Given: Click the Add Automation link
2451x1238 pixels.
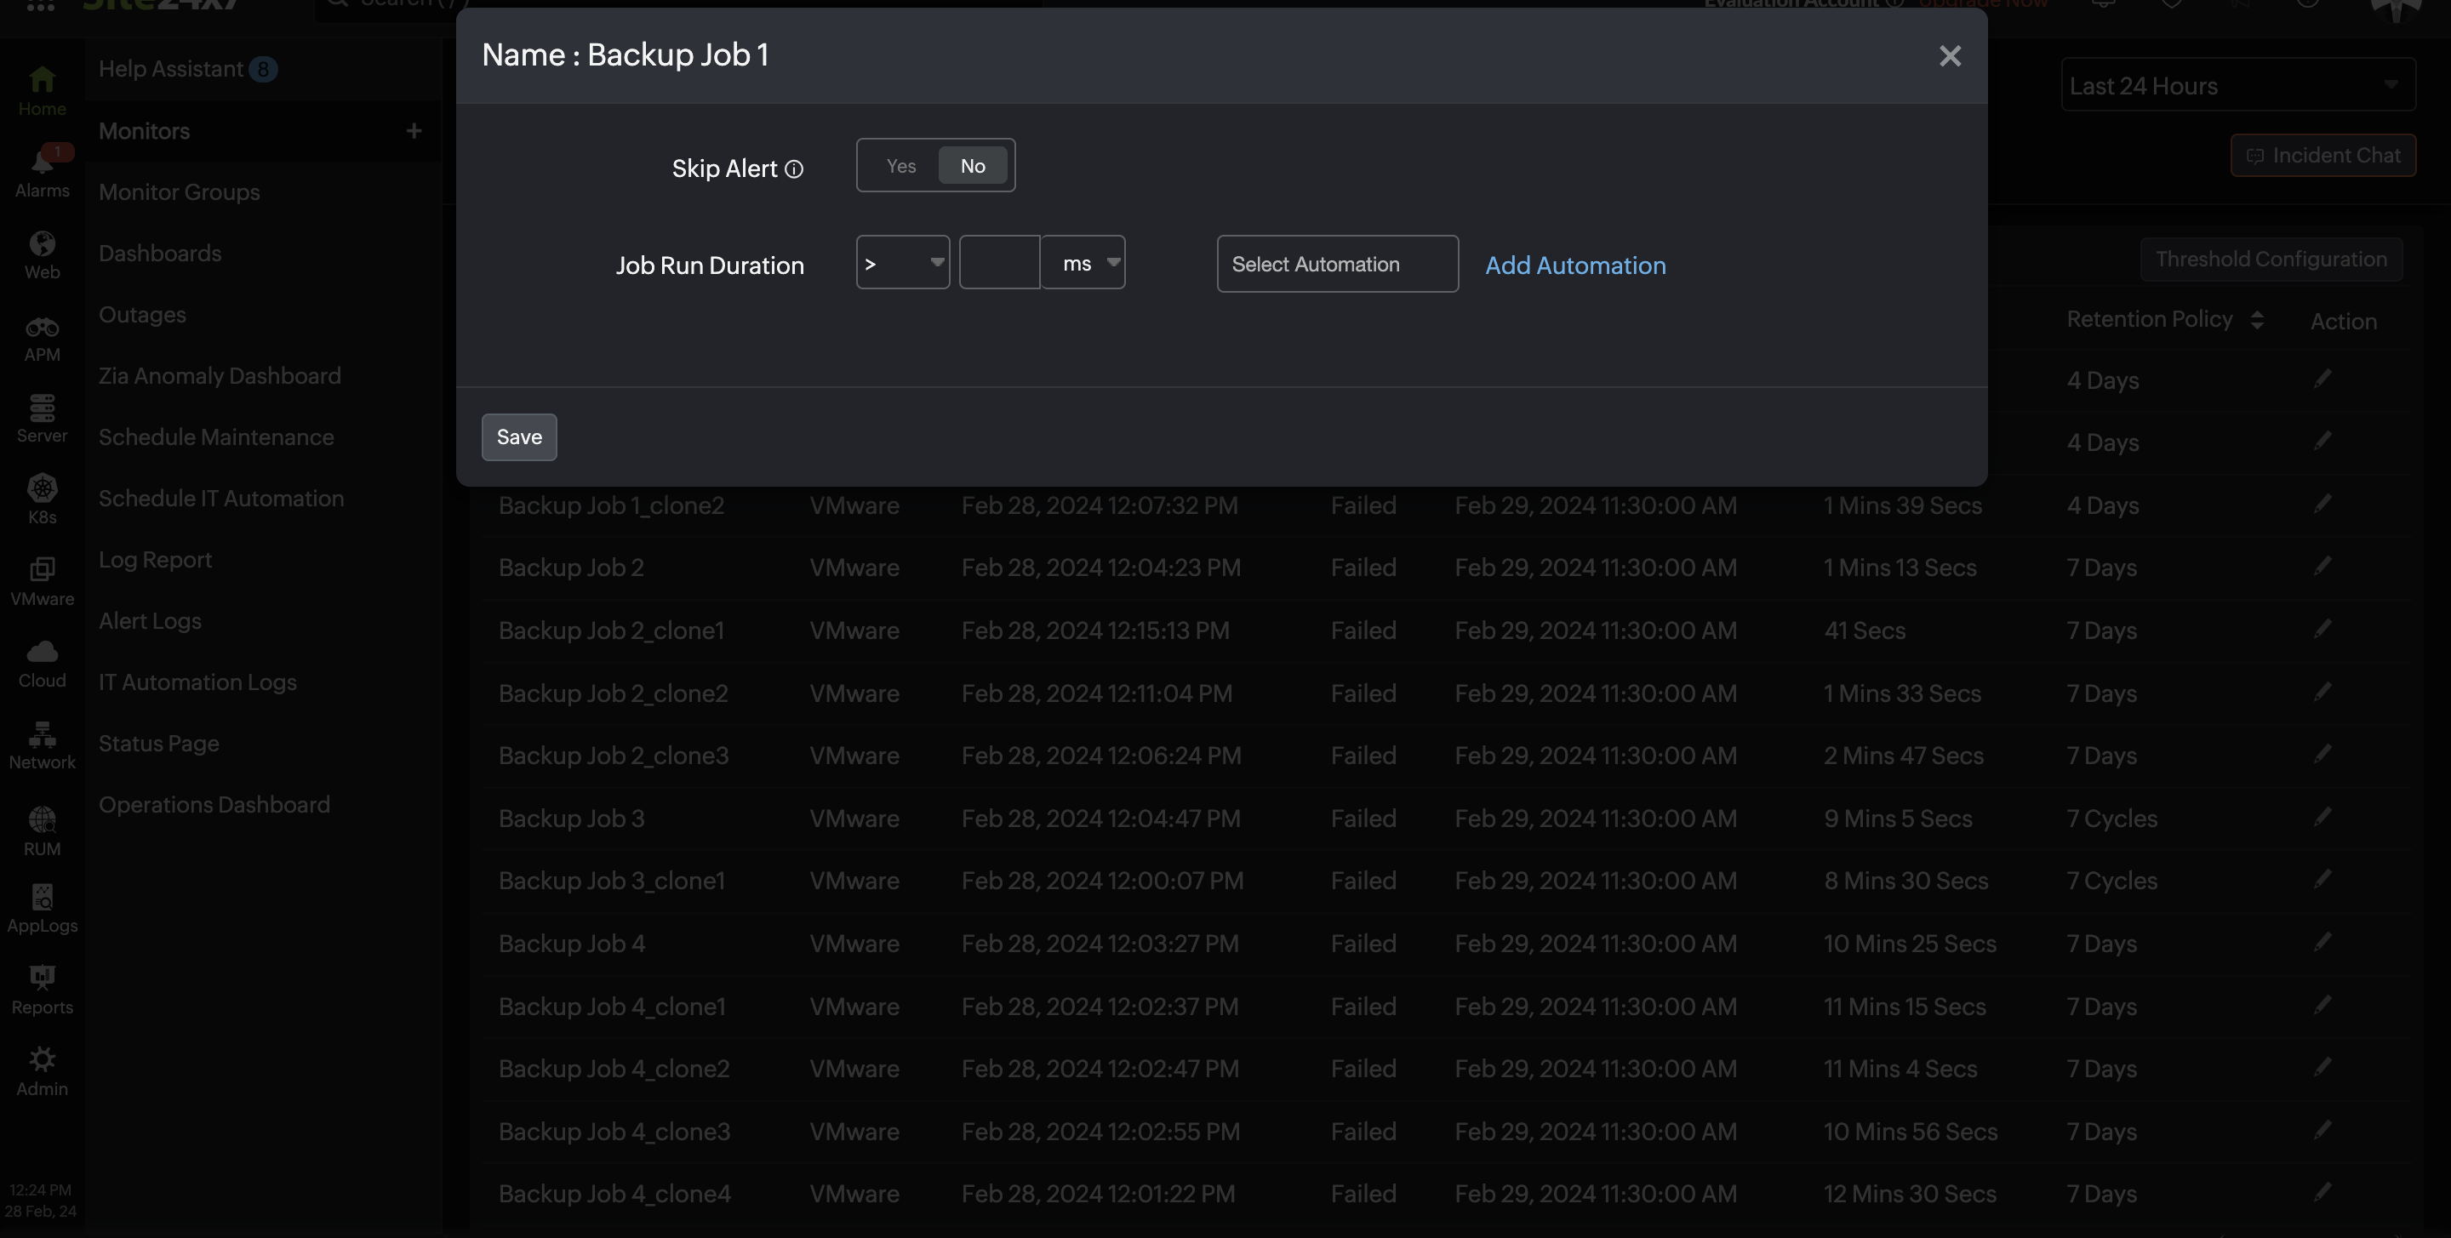Looking at the screenshot, I should (x=1574, y=265).
